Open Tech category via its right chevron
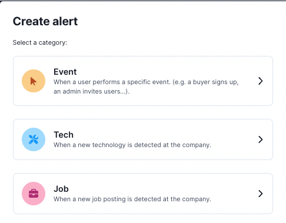 coord(260,139)
